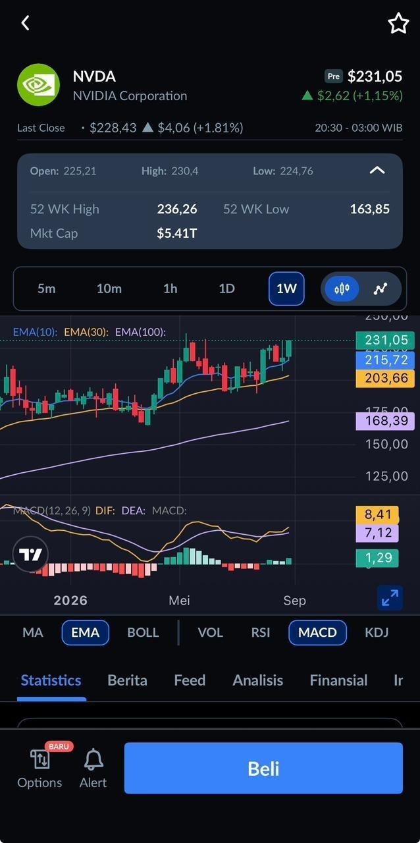Toggle the MA indicator

point(33,632)
